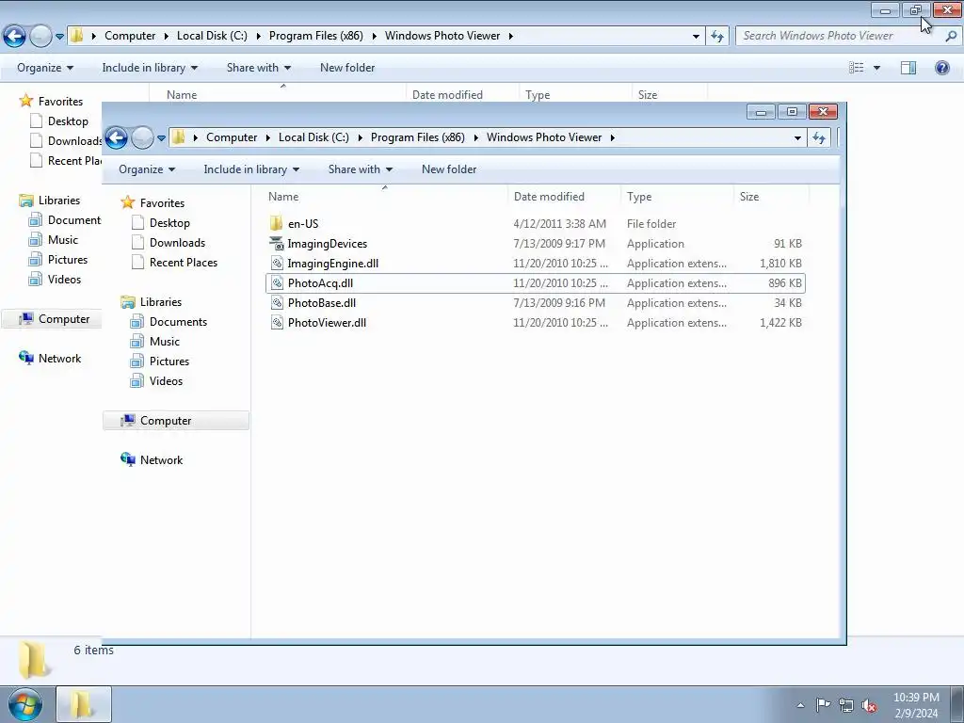Open Include in library menu in rear window
Viewport: 964px width, 723px height.
150,68
